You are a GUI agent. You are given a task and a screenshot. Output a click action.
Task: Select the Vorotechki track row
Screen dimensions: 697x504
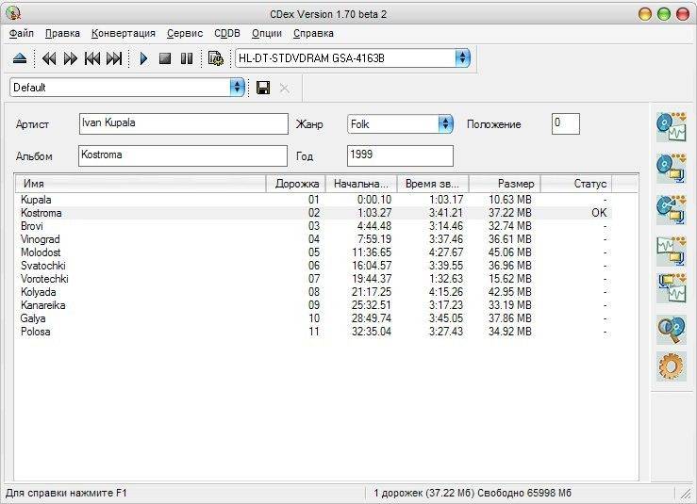[x=314, y=279]
